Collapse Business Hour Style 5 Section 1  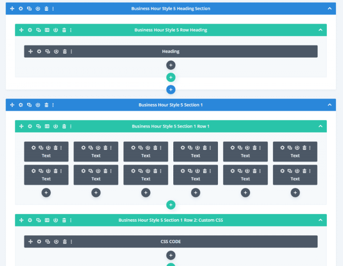(x=330, y=105)
